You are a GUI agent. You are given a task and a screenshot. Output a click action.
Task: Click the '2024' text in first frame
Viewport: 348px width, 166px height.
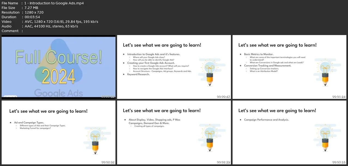(x=58, y=77)
